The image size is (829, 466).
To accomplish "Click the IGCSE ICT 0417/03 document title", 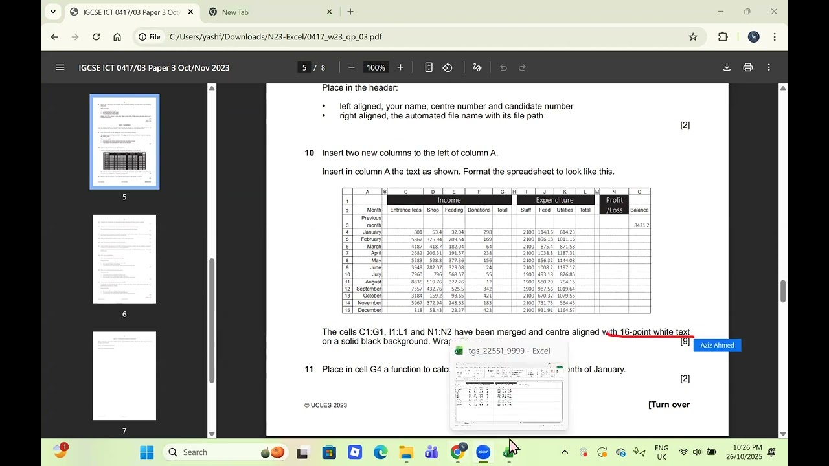I will click(x=154, y=67).
